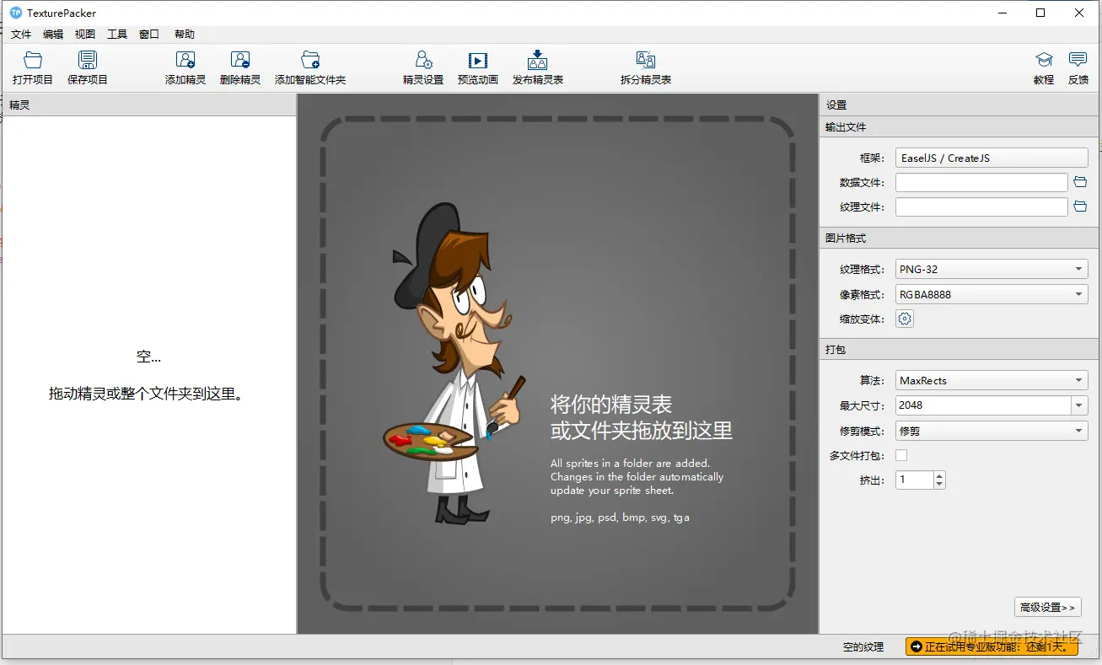Enable the 多文件打包 checkbox
This screenshot has width=1102, height=665.
pyautogui.click(x=901, y=455)
